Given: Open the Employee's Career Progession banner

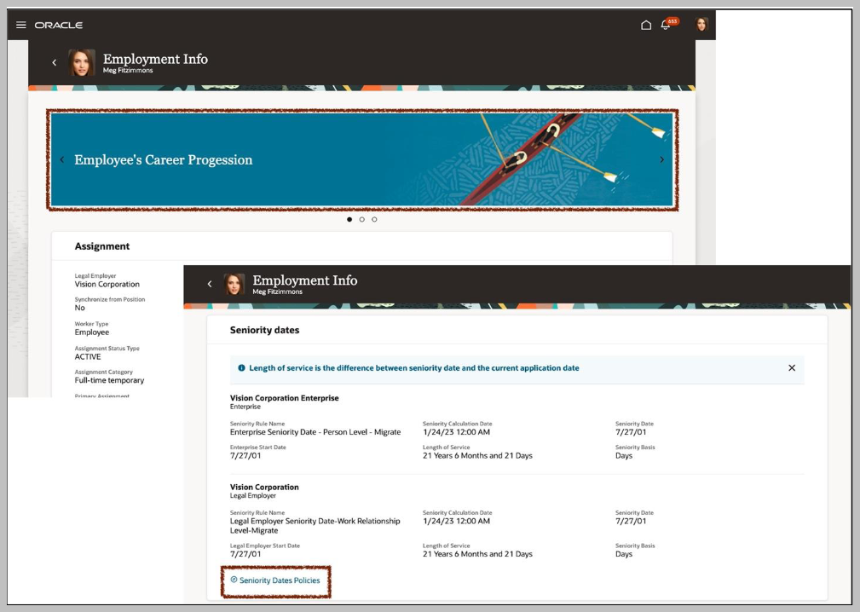Looking at the screenshot, I should click(x=362, y=159).
